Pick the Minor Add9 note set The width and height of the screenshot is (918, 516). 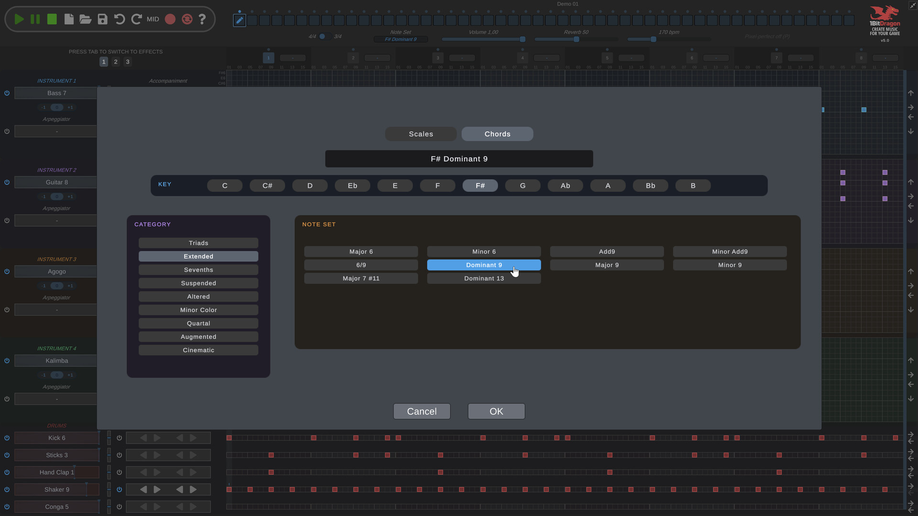click(x=730, y=252)
